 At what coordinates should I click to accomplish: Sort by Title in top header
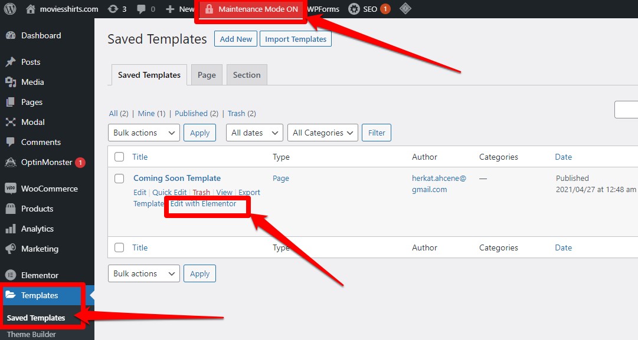140,157
